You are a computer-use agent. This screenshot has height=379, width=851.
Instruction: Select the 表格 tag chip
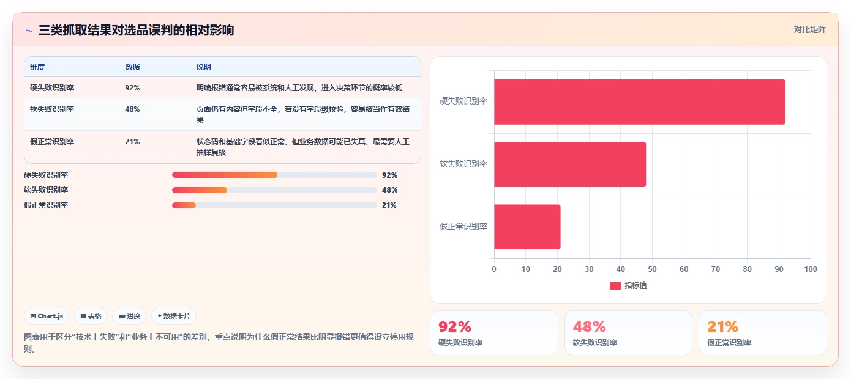click(91, 316)
